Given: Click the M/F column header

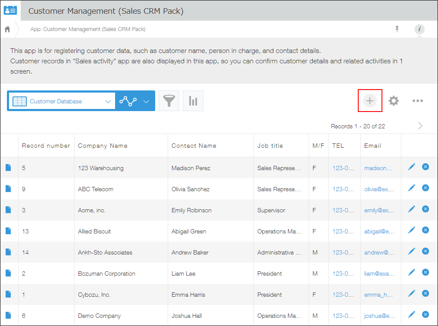Looking at the screenshot, I should click(318, 146).
